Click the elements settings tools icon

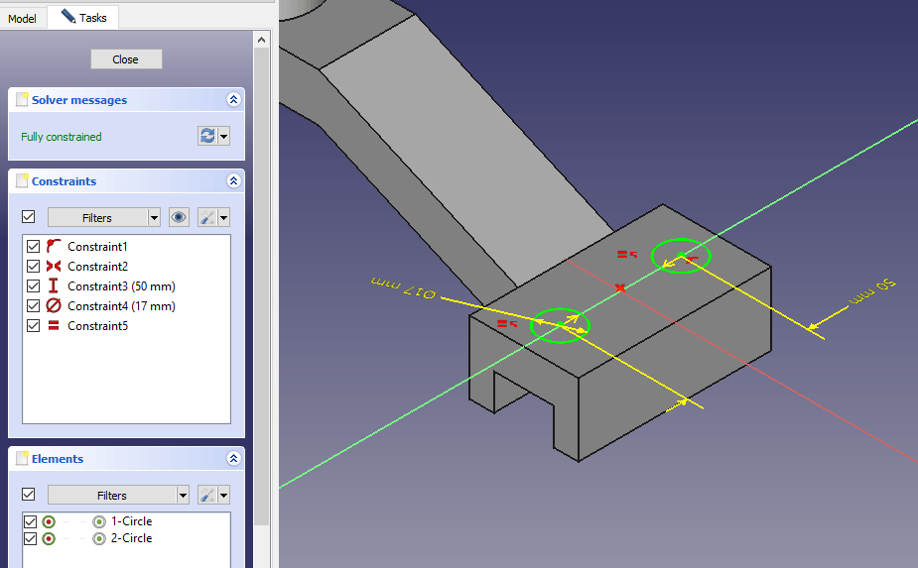pyautogui.click(x=207, y=495)
